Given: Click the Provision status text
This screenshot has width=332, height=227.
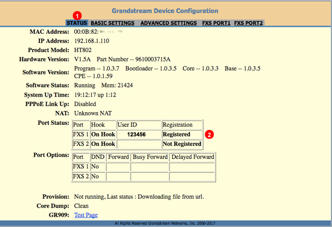Looking at the screenshot, I should tap(139, 196).
